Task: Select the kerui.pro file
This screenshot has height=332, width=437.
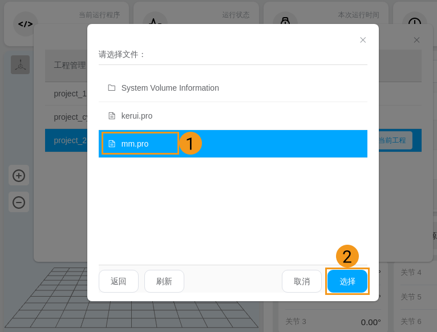Action: point(233,116)
